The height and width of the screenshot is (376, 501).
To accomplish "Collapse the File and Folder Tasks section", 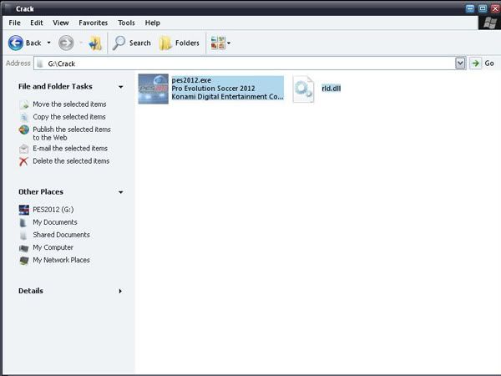I will (x=121, y=87).
